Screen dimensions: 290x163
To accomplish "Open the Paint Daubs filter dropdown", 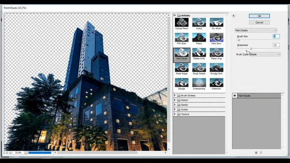I will point(256,30).
